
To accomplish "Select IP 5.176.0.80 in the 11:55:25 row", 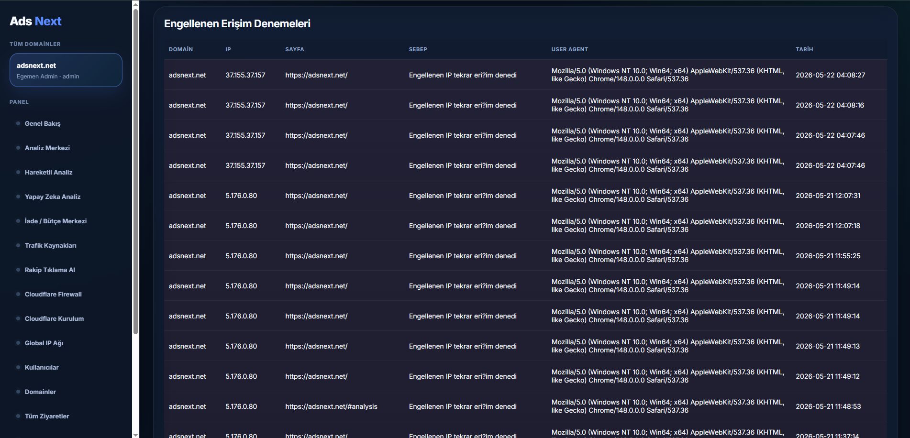I will coord(241,256).
